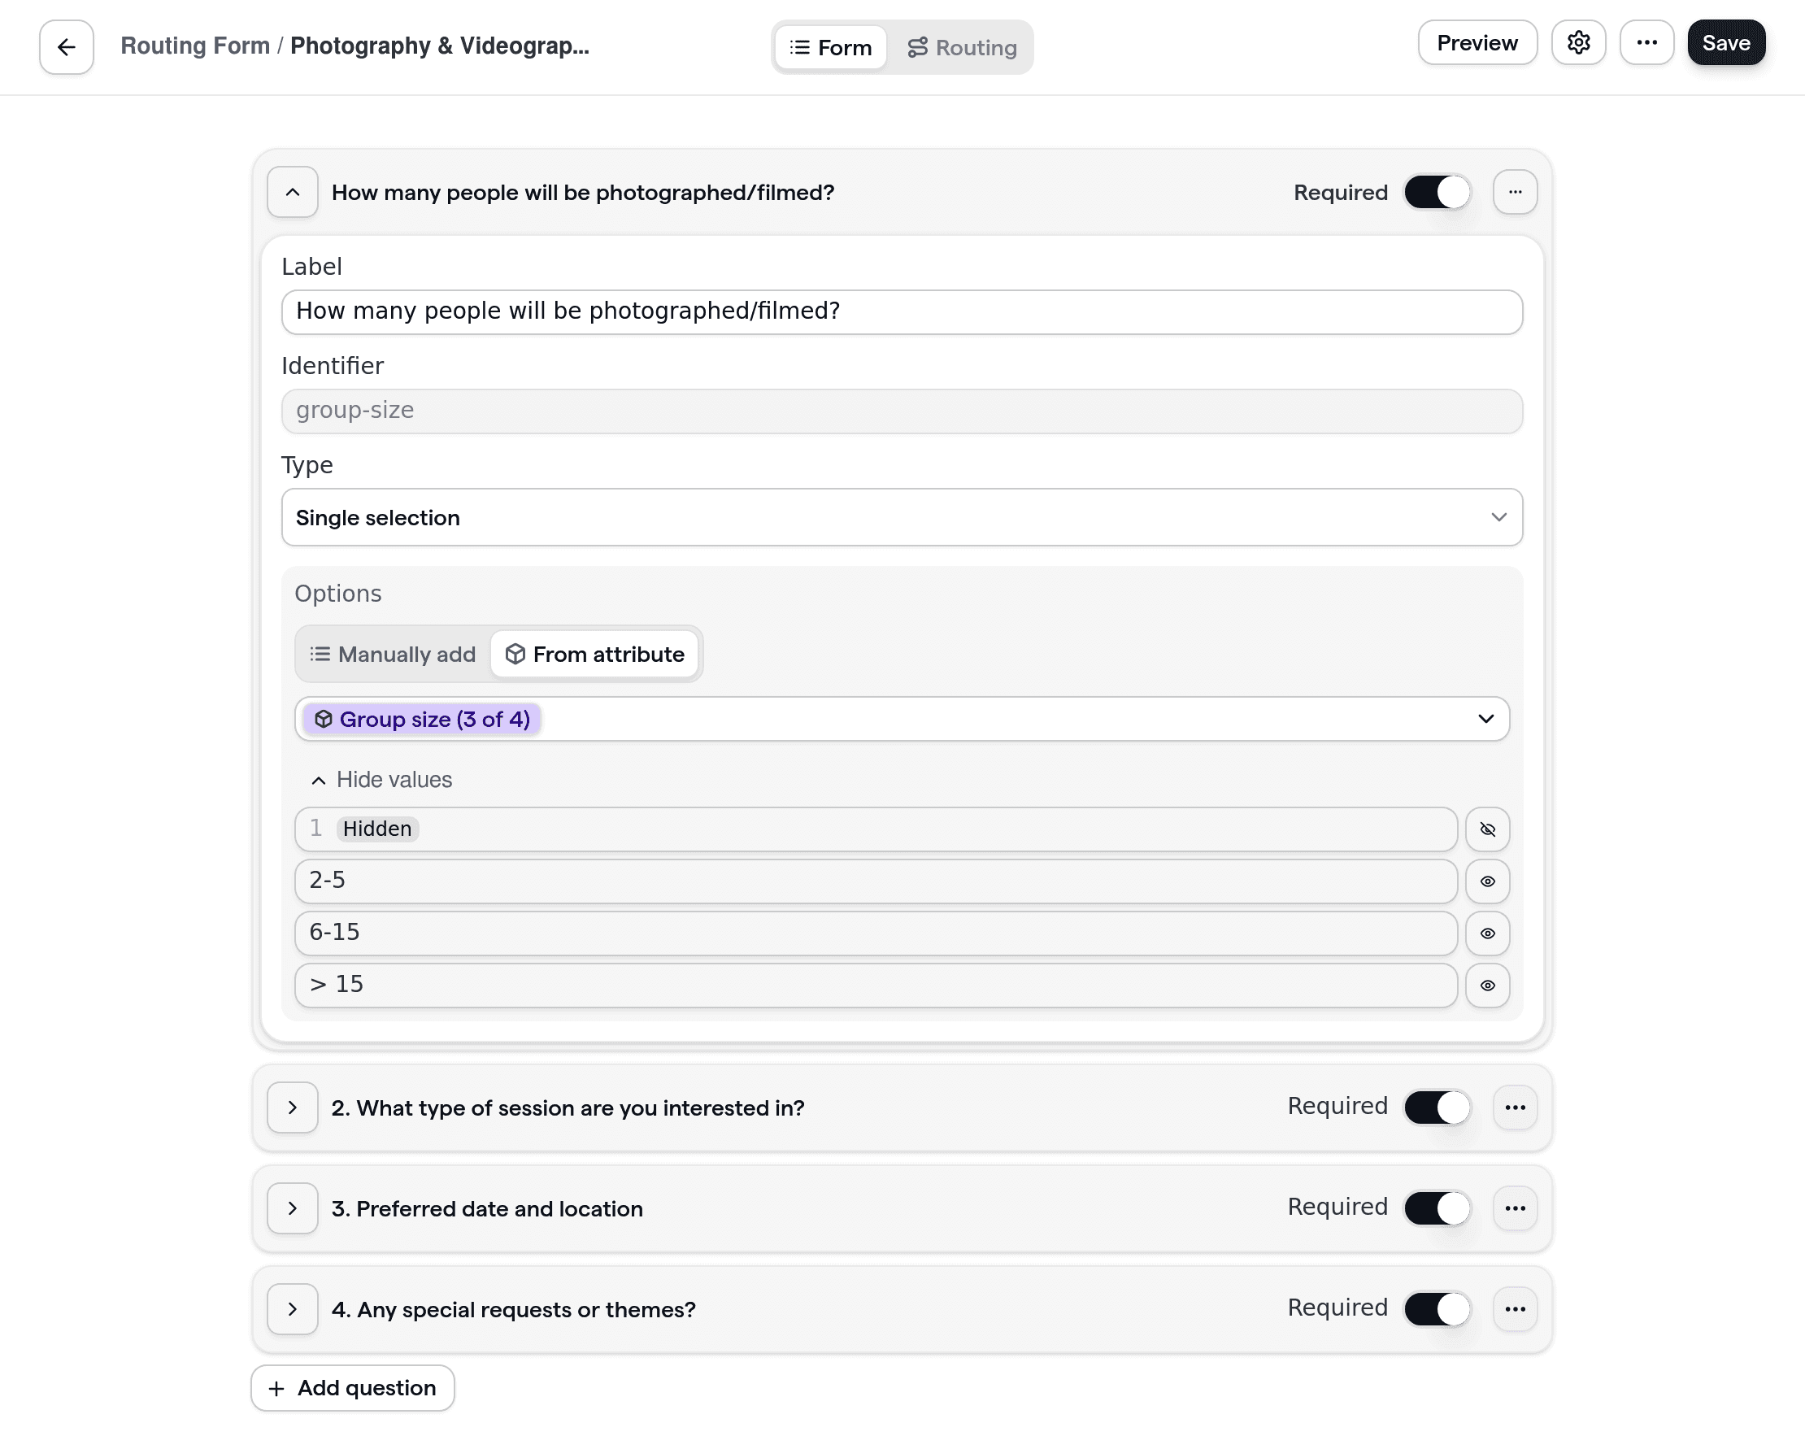Open the form Preview
This screenshot has height=1436, width=1805.
(x=1477, y=43)
